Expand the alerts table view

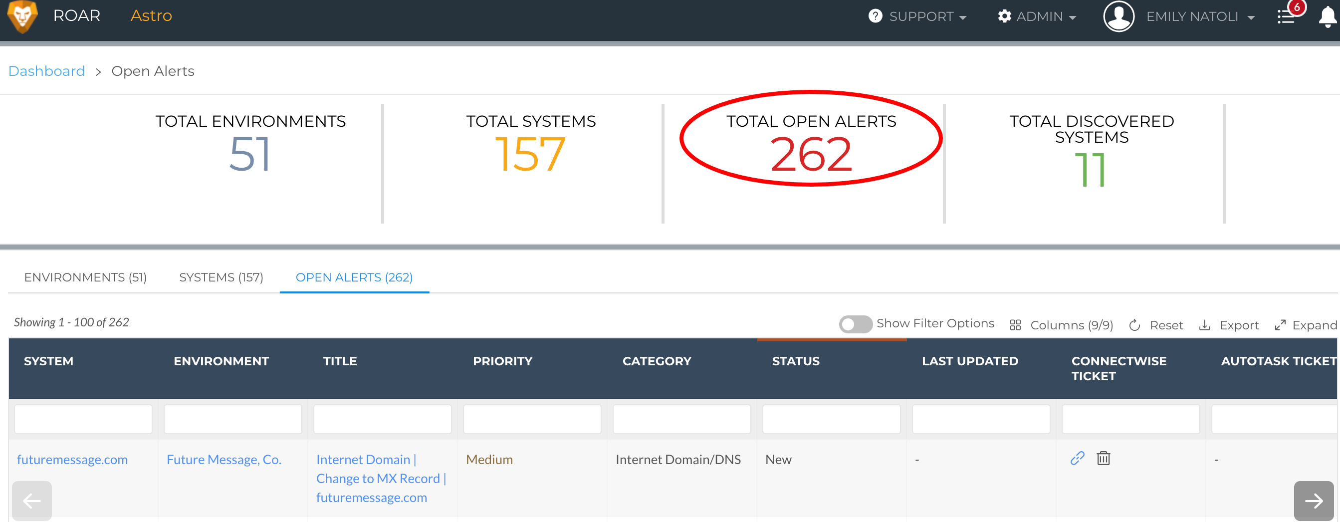coord(1305,325)
